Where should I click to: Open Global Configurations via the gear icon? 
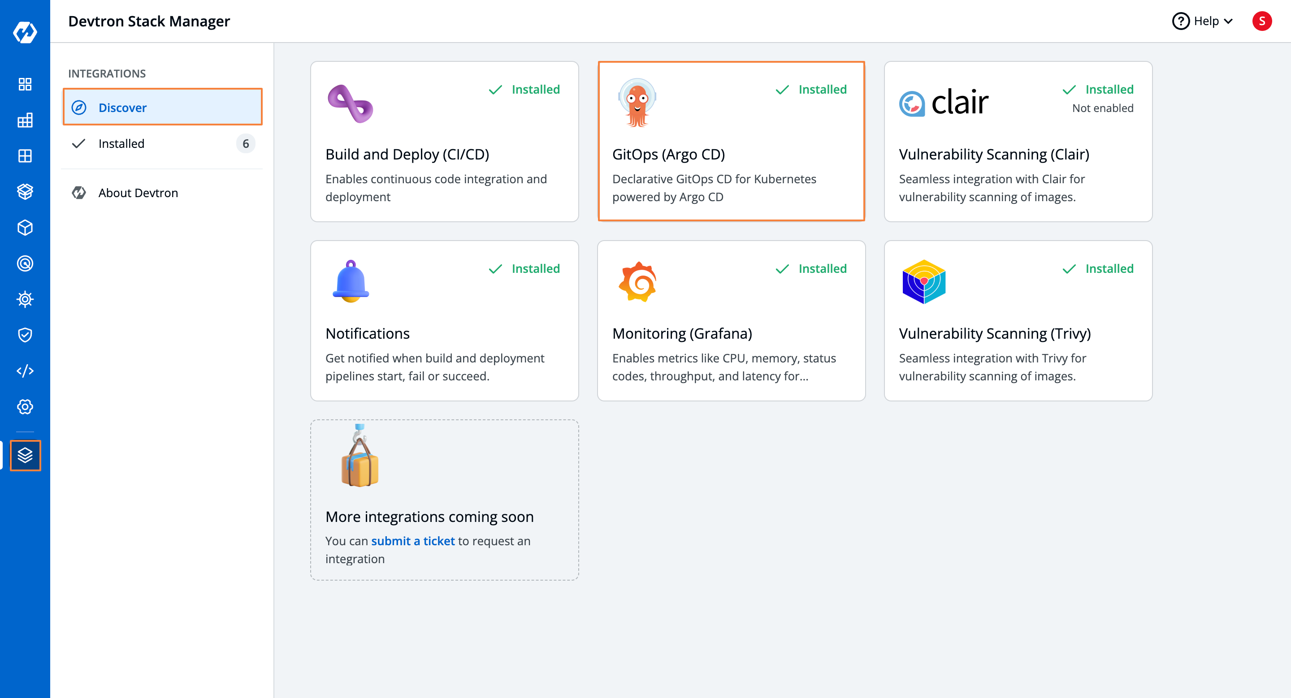[25, 407]
